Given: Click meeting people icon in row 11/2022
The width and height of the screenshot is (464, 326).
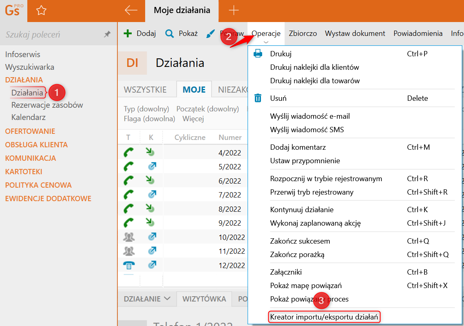Looking at the screenshot, I should (129, 251).
